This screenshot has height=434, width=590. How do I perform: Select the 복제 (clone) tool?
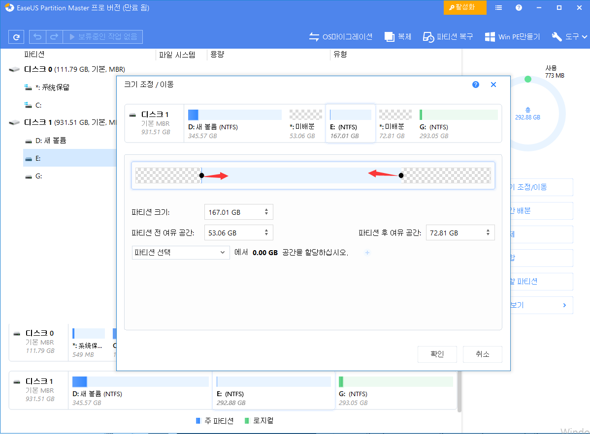click(x=398, y=36)
